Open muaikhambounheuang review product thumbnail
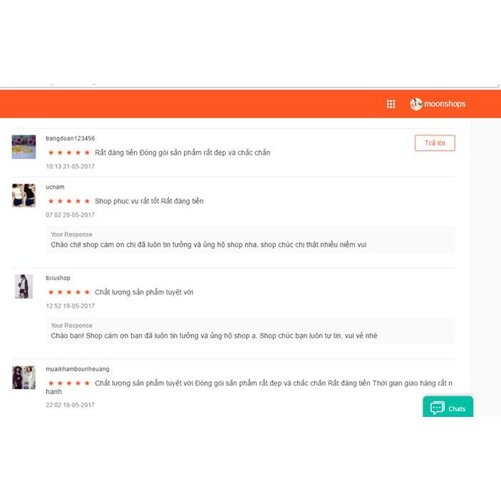Screen dimensions: 501x501 click(x=24, y=378)
